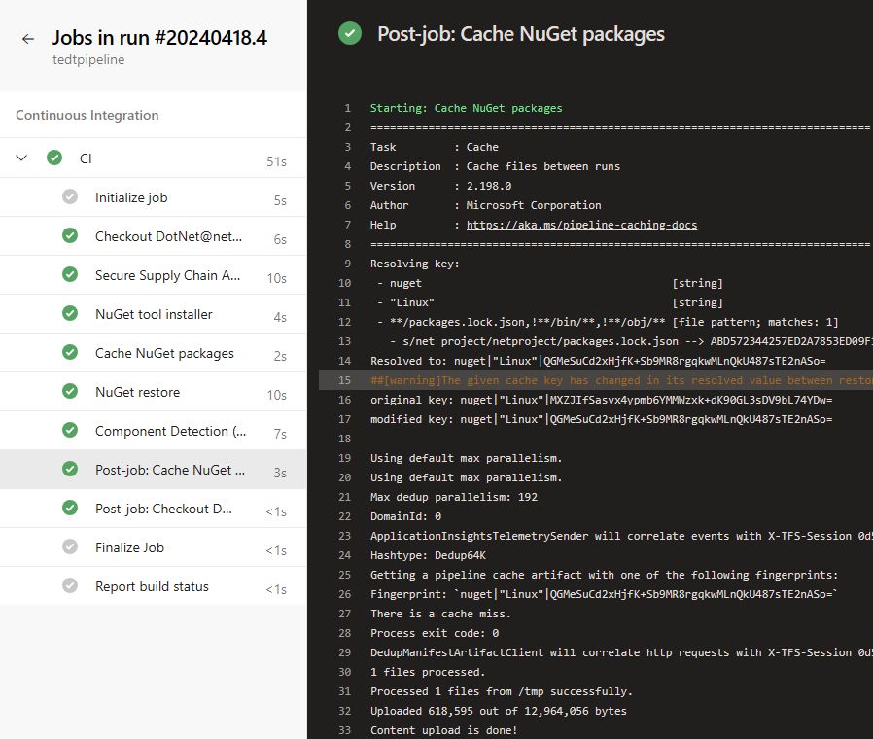The image size is (873, 739).
Task: Click the grey status icon for Initialize job
Action: (x=70, y=197)
